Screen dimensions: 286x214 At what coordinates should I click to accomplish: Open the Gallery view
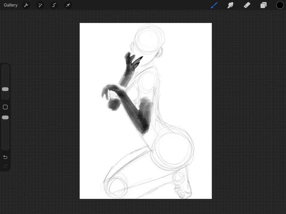point(11,5)
